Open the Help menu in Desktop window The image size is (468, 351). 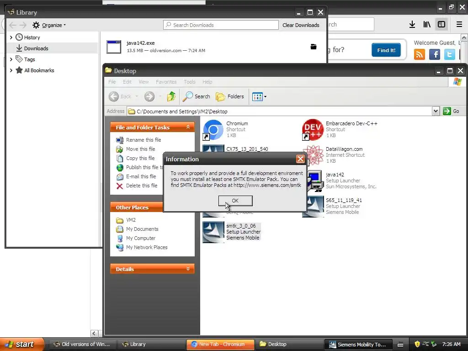click(x=207, y=82)
